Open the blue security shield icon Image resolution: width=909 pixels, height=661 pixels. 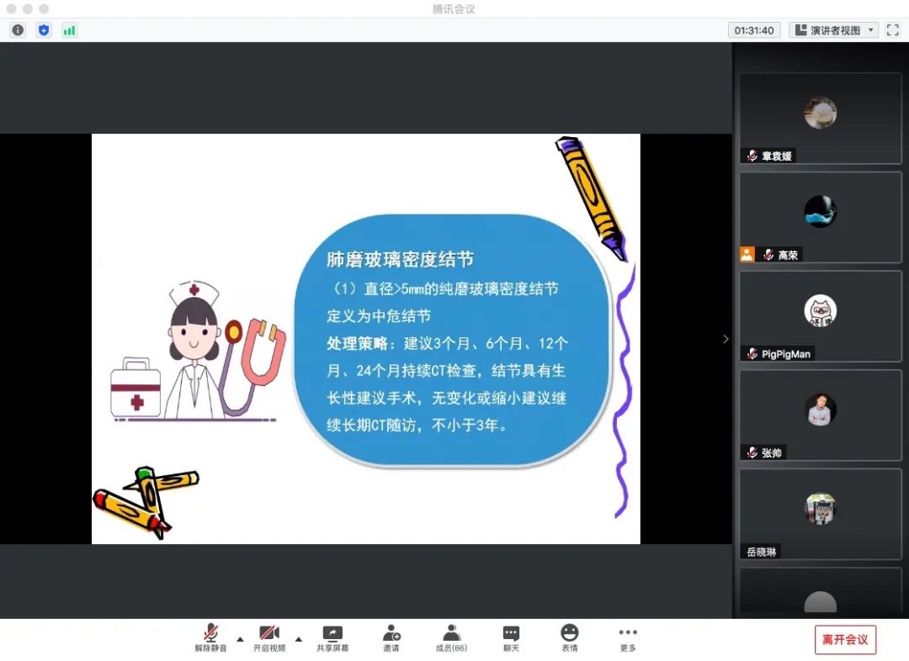tap(44, 30)
